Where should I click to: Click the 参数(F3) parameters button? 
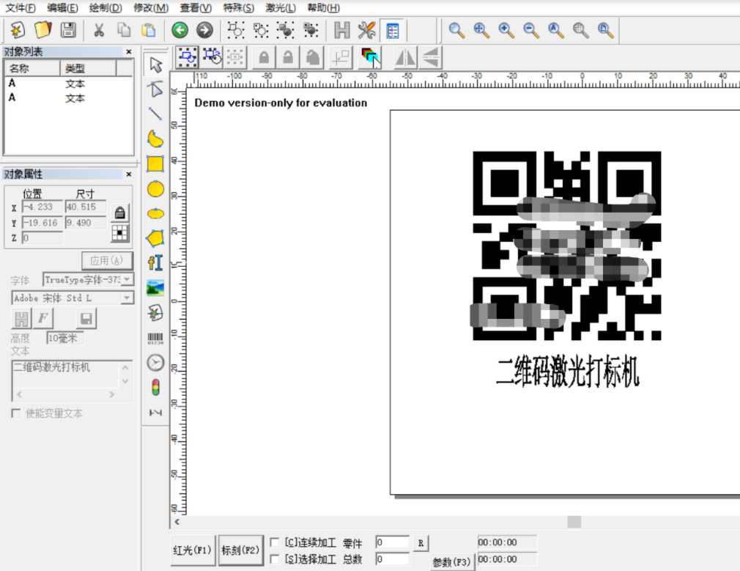(x=451, y=562)
